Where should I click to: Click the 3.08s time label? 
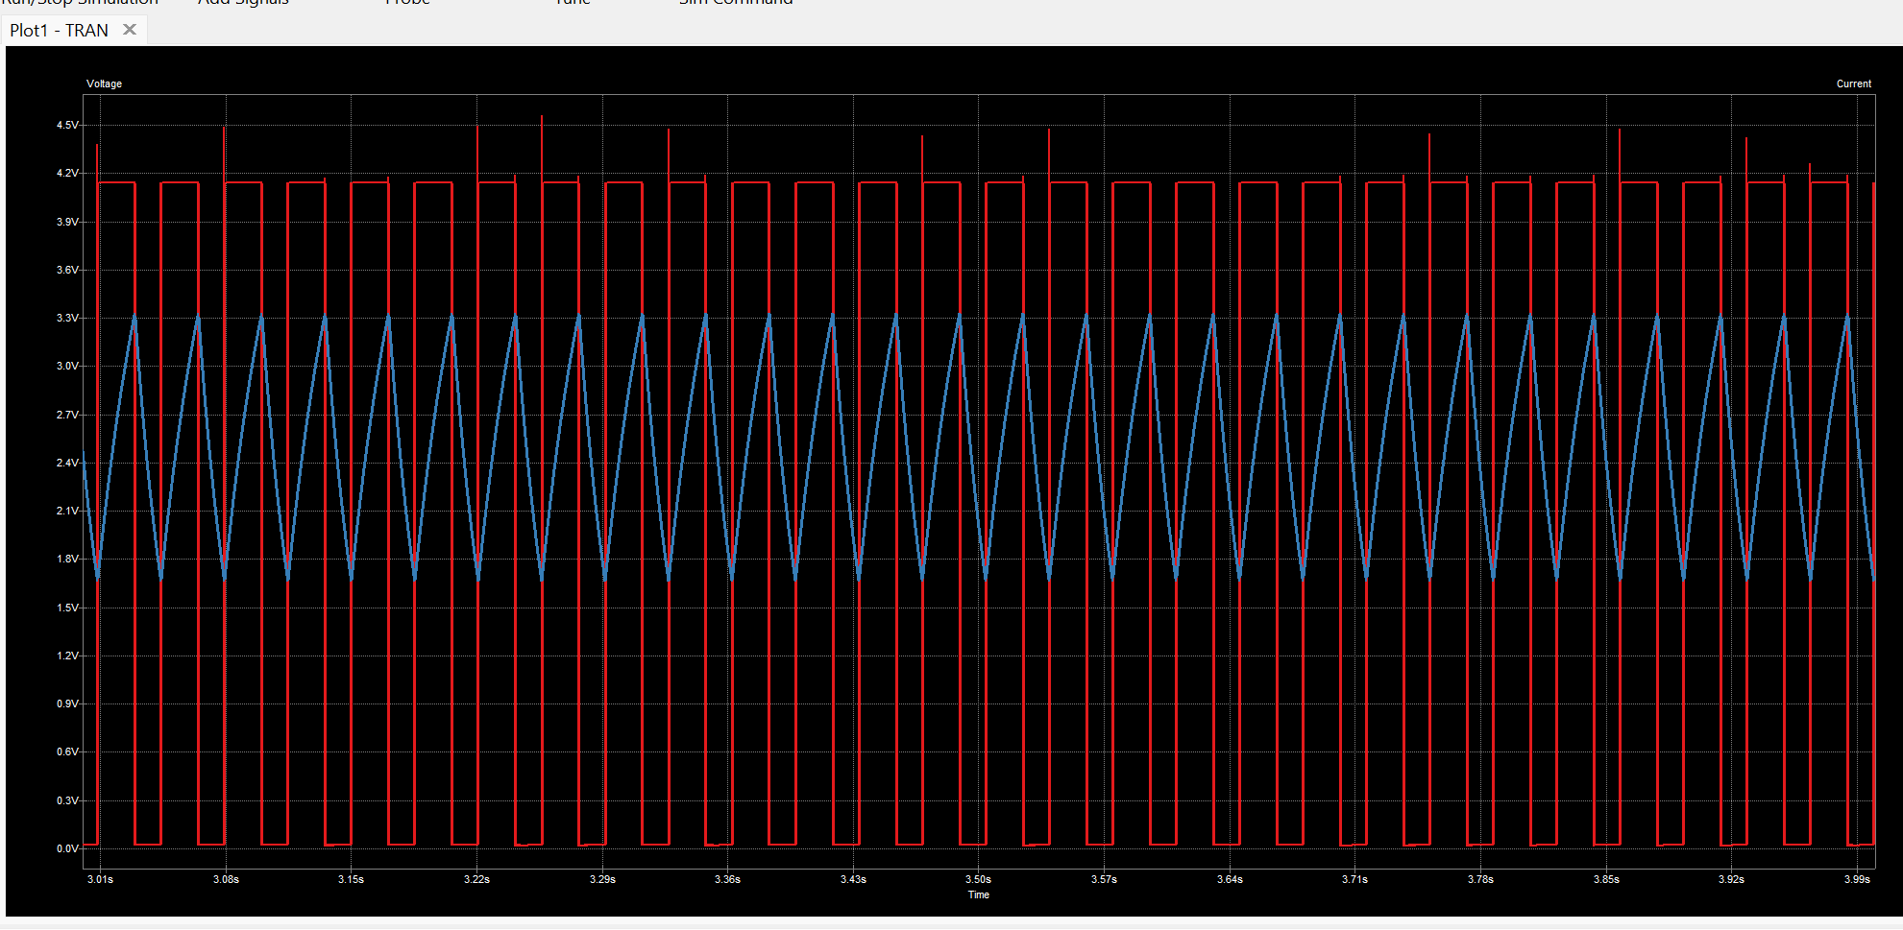pos(226,879)
